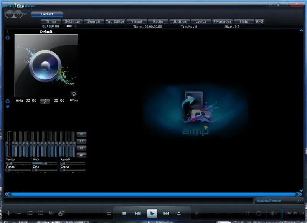Click the equalizer plugin puzzle button
This screenshot has height=223, width=307.
[x=81, y=155]
